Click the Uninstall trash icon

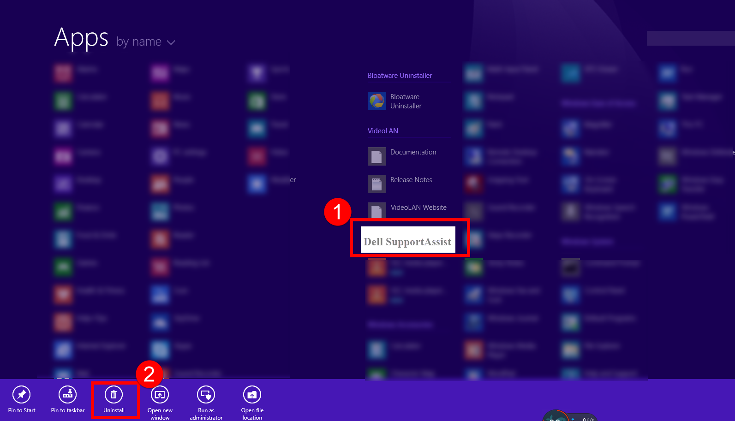pyautogui.click(x=114, y=395)
